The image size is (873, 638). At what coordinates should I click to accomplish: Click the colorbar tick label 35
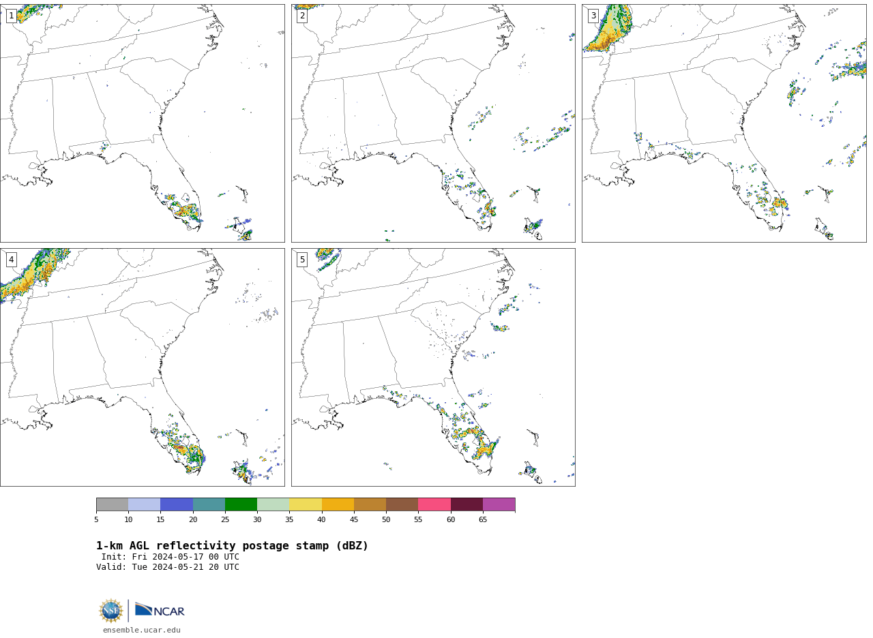coord(289,519)
